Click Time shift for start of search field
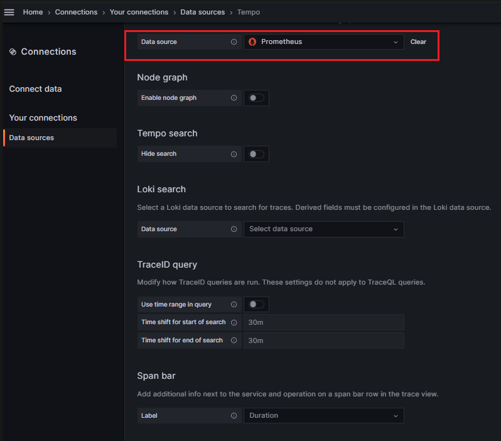The image size is (501, 441). click(323, 322)
